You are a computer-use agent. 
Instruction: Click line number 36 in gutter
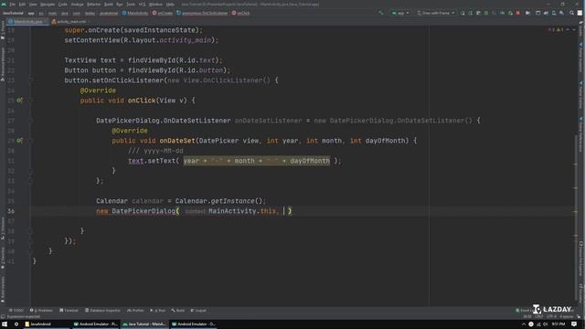coord(11,211)
